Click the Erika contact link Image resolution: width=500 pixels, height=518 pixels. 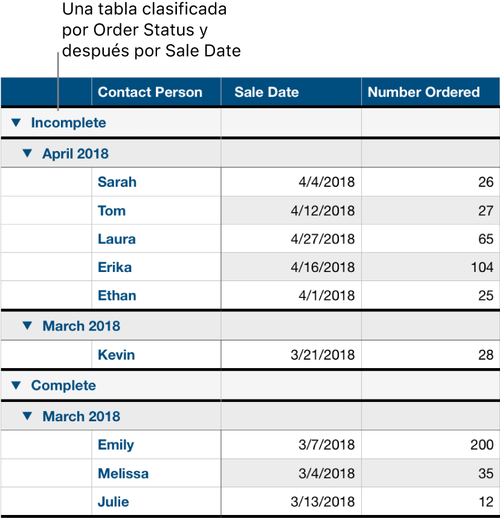click(x=114, y=267)
